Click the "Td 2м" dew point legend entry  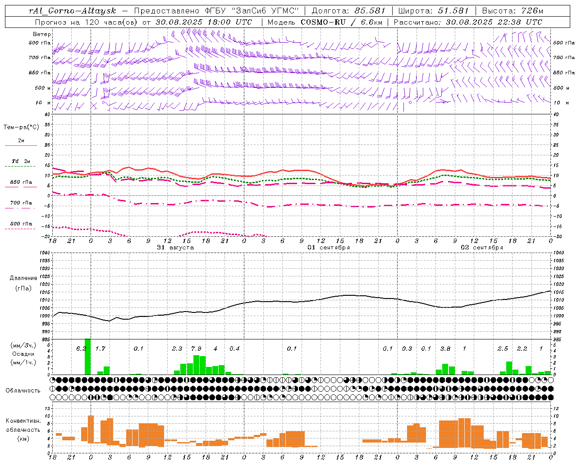[21, 161]
